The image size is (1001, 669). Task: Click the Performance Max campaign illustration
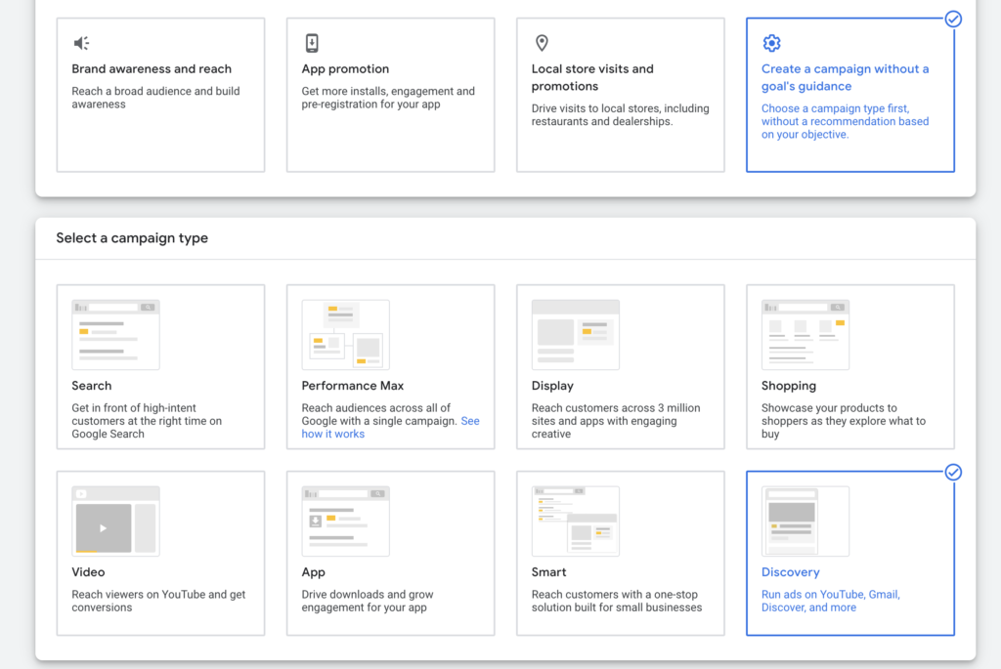click(345, 335)
